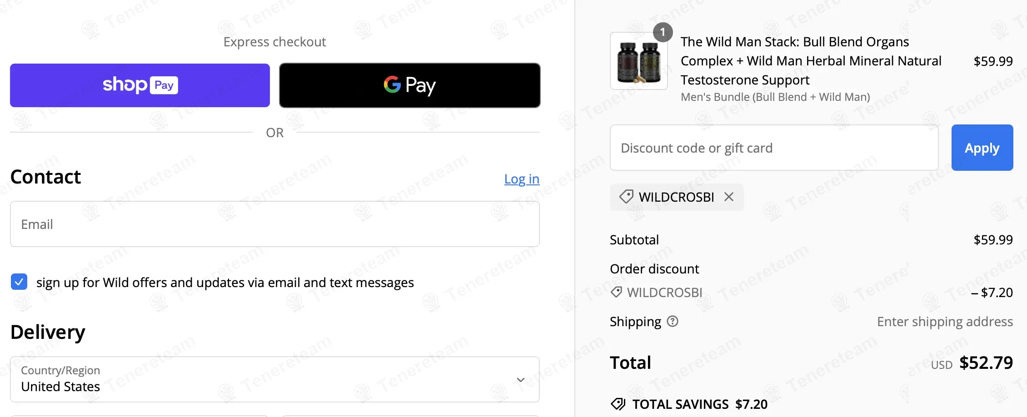
Task: Choose Google Pay express checkout
Action: pyautogui.click(x=409, y=85)
